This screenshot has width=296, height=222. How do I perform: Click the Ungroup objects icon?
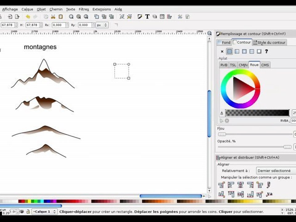tap(129, 17)
